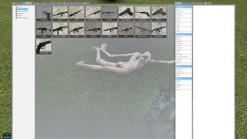Select the HK UMP .45 submachine gun

[x=60, y=30]
